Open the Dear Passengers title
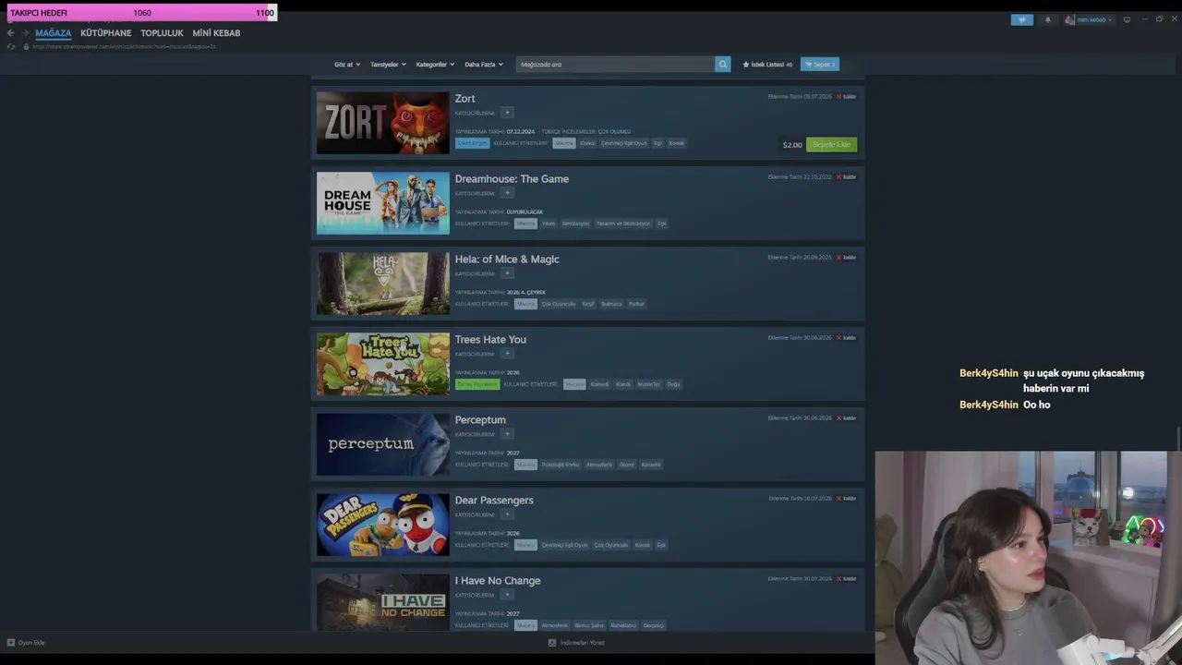The width and height of the screenshot is (1182, 665). (x=494, y=501)
